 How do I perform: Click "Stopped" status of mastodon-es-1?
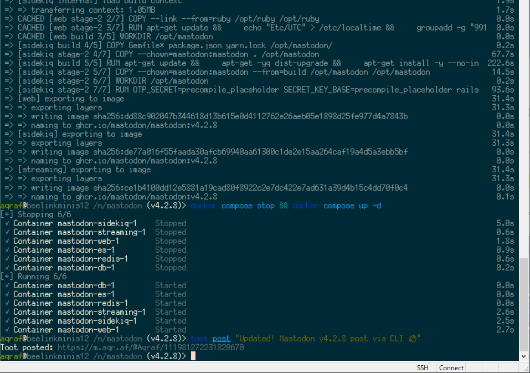coord(171,250)
